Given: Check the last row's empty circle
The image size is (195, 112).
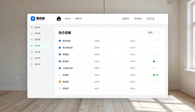Looking at the screenshot, I should (60, 88).
